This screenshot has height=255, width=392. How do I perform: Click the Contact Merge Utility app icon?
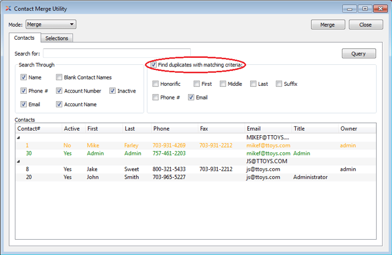[7, 9]
